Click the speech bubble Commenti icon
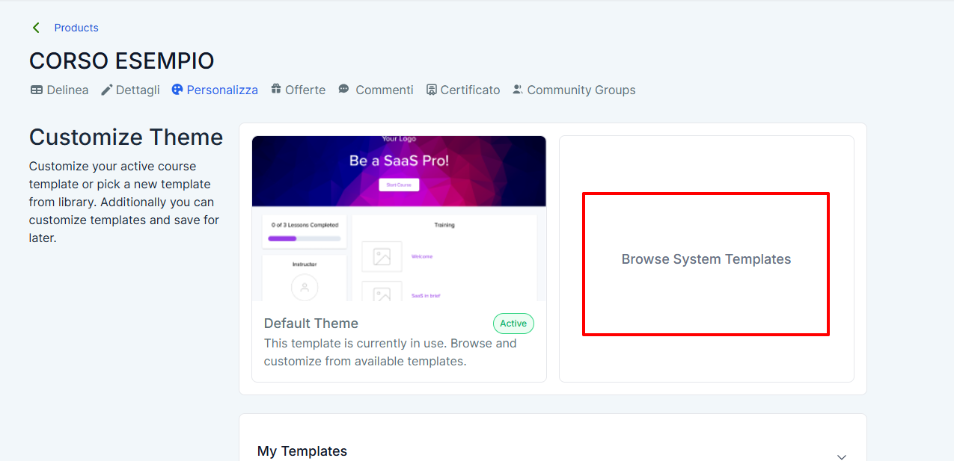Viewport: 954px width, 461px height. point(343,89)
